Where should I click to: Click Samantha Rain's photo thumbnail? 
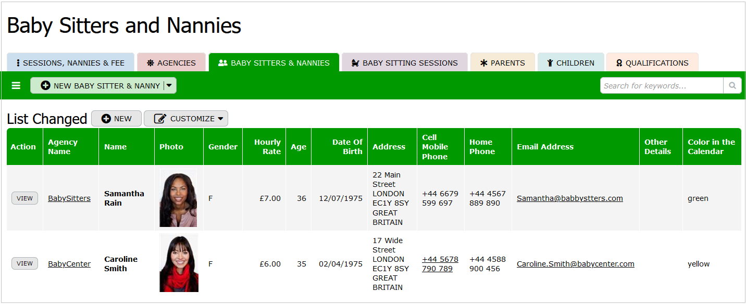coord(178,198)
